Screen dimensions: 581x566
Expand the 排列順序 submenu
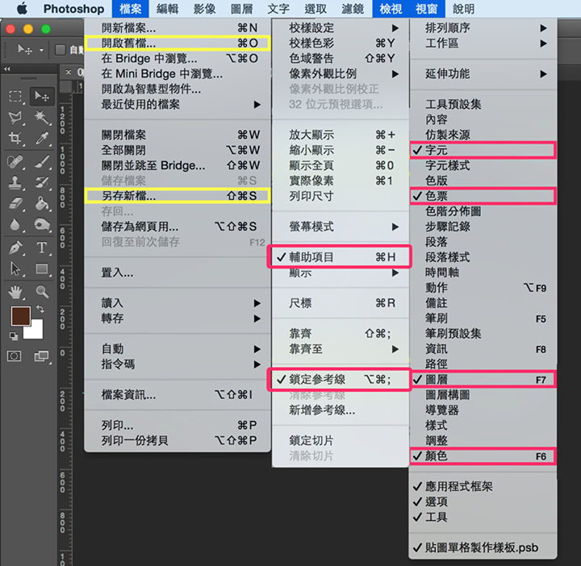tap(483, 27)
